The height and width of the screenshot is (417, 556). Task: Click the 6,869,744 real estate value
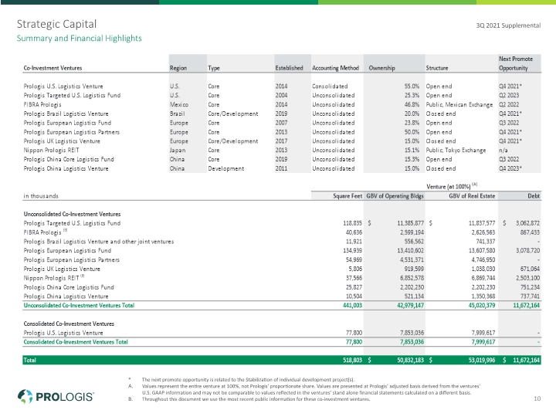[483, 278]
